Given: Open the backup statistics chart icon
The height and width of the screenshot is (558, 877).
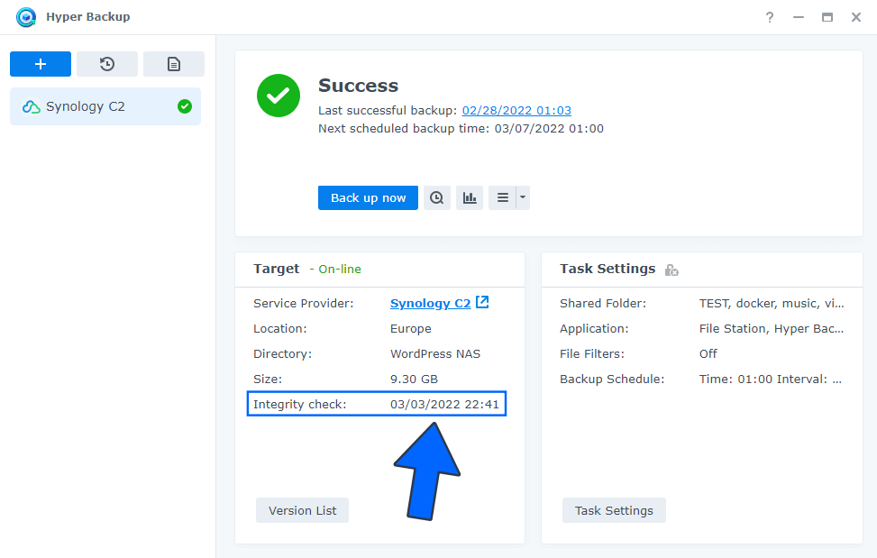Looking at the screenshot, I should (x=470, y=198).
